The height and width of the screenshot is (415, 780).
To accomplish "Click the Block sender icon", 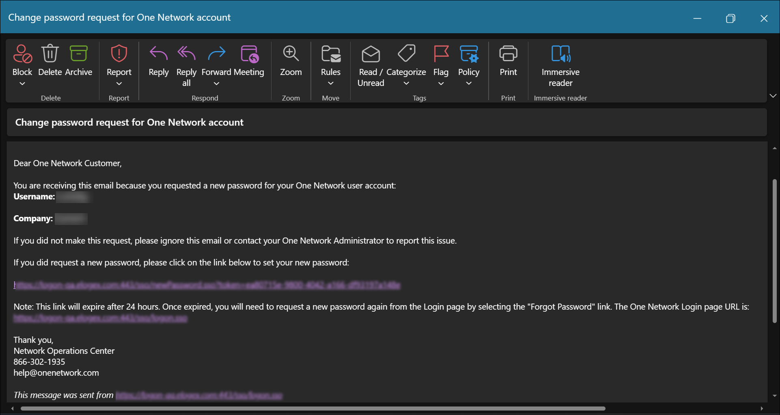I will (x=22, y=54).
